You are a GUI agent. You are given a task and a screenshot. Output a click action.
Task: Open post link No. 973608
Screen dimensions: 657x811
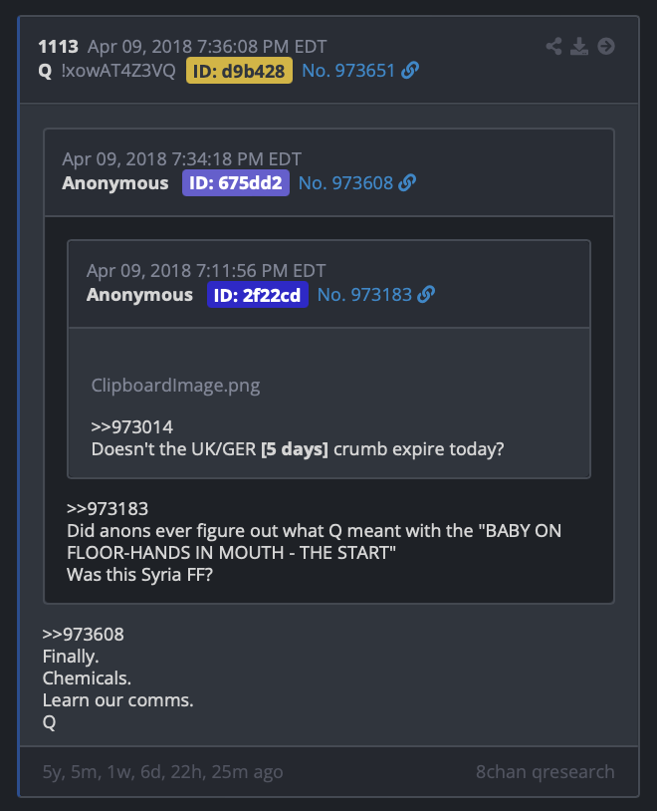tap(345, 182)
